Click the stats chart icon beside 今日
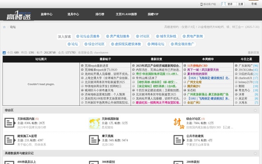 tap(5, 53)
